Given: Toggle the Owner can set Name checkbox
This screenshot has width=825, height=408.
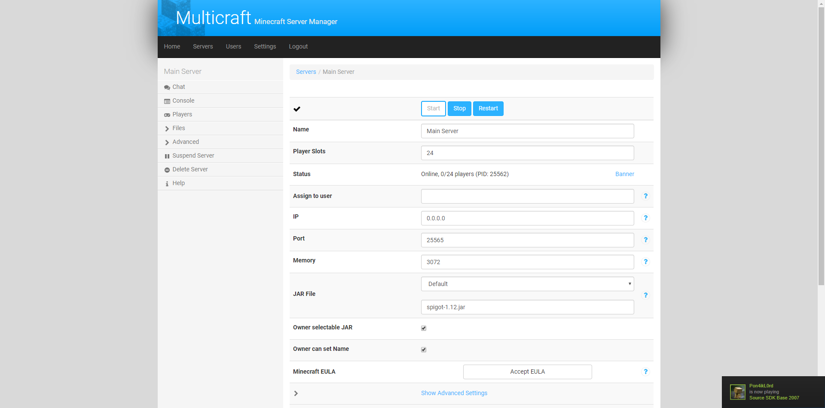Looking at the screenshot, I should 424,350.
